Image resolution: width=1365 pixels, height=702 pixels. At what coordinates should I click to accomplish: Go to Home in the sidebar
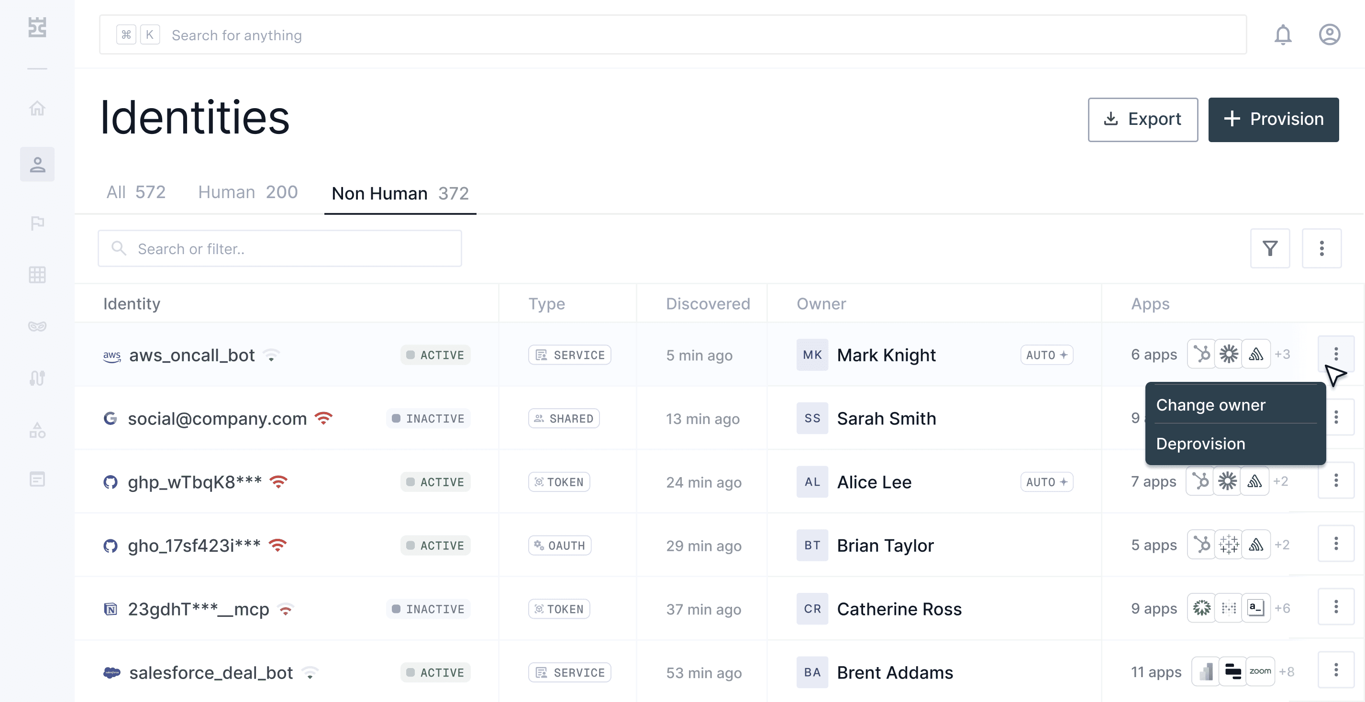click(37, 109)
